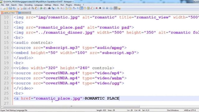The height and width of the screenshot is (112, 199).
Task: Undo the last edit
Action: pos(41,8)
